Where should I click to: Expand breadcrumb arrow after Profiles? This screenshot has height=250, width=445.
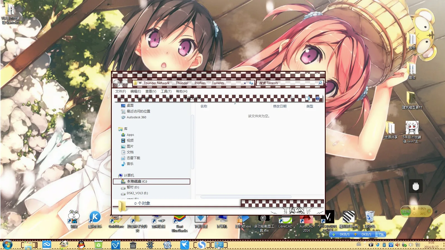click(x=209, y=83)
